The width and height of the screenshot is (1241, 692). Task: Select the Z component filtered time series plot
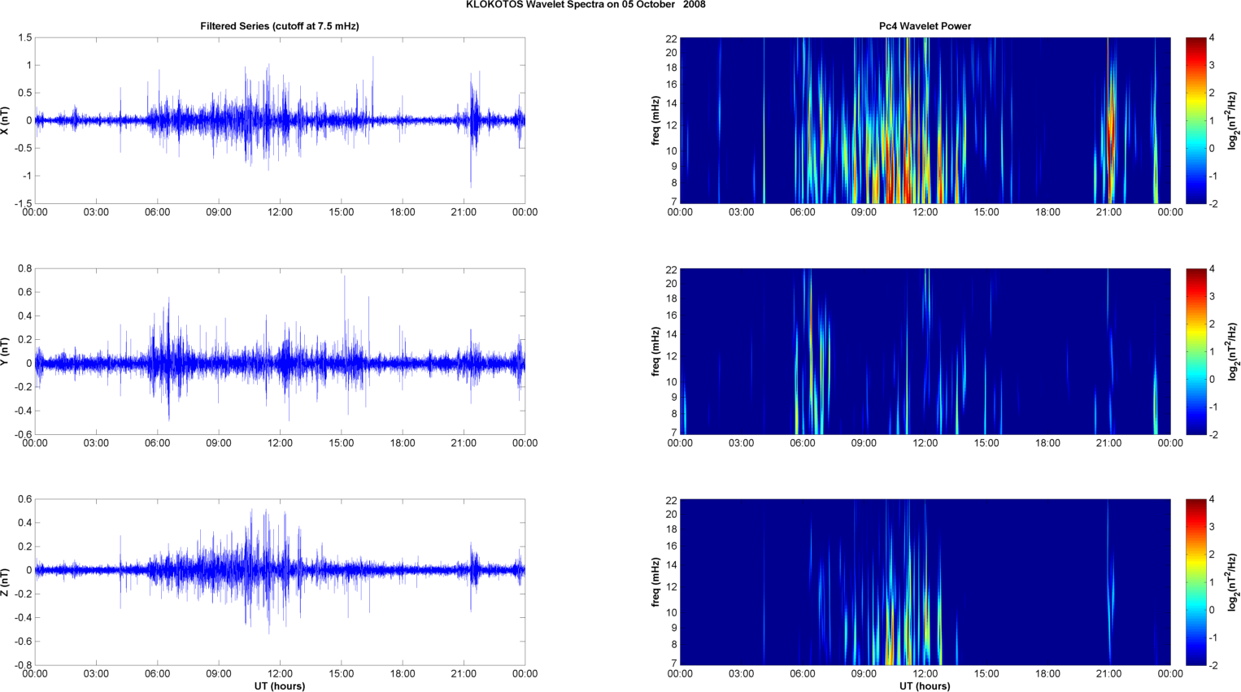point(280,582)
